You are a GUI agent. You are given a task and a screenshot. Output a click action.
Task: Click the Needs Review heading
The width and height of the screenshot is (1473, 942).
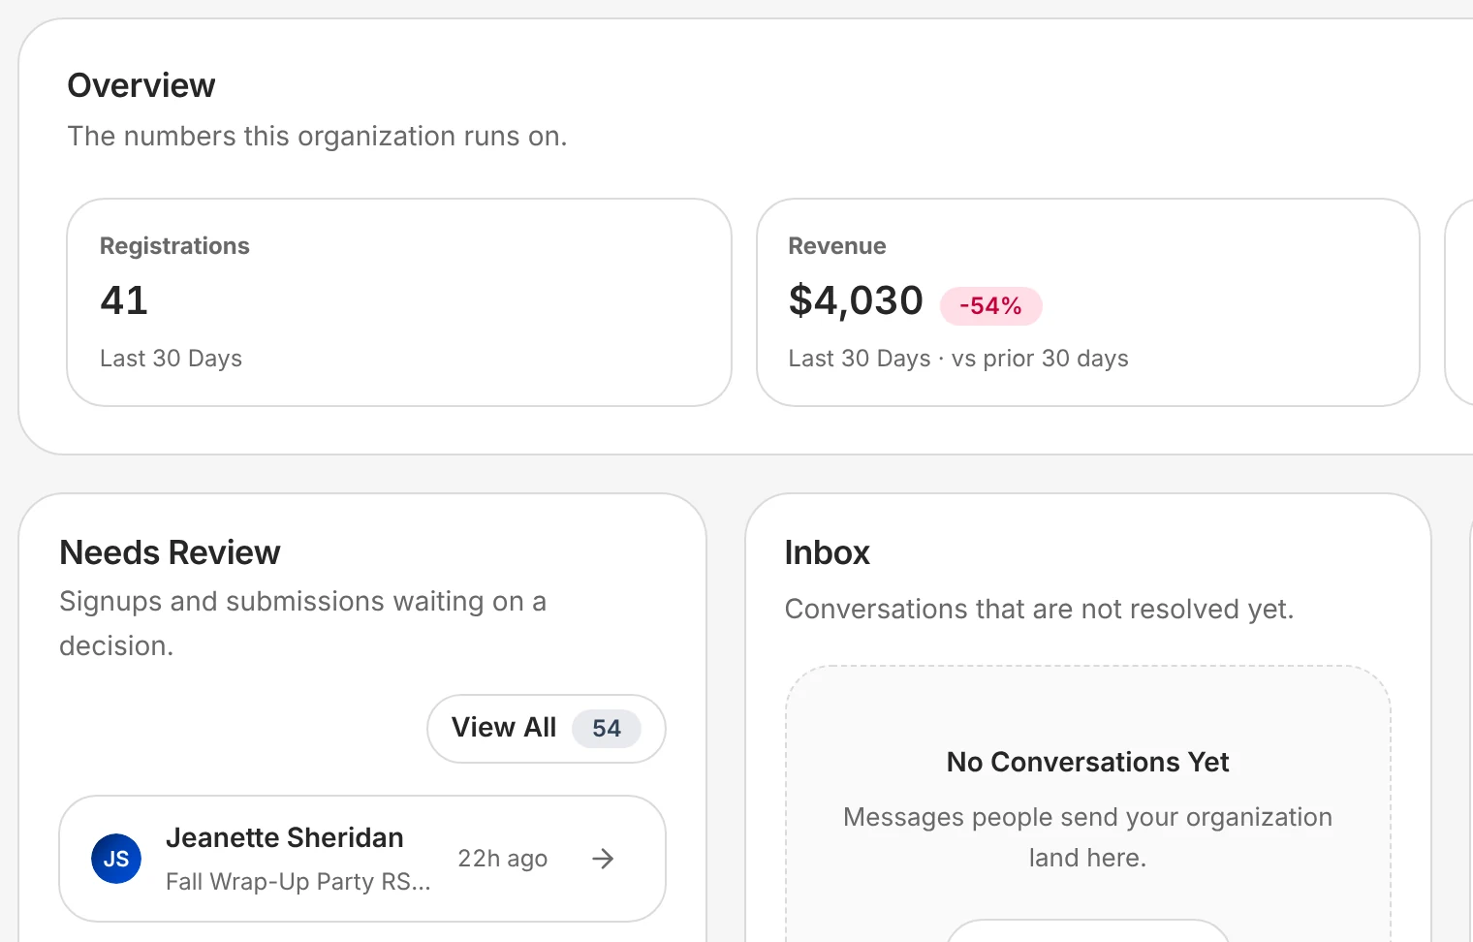coord(170,552)
